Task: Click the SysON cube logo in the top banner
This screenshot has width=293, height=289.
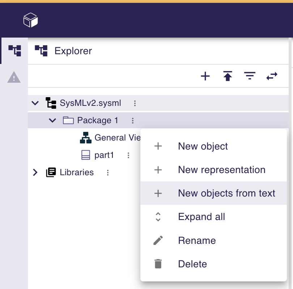Action: point(31,20)
